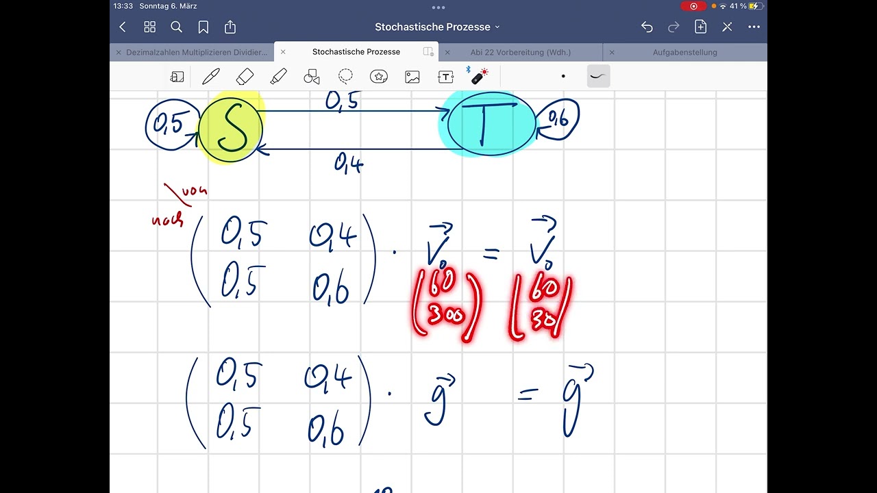
Task: Open the share and export menu
Action: tap(230, 27)
